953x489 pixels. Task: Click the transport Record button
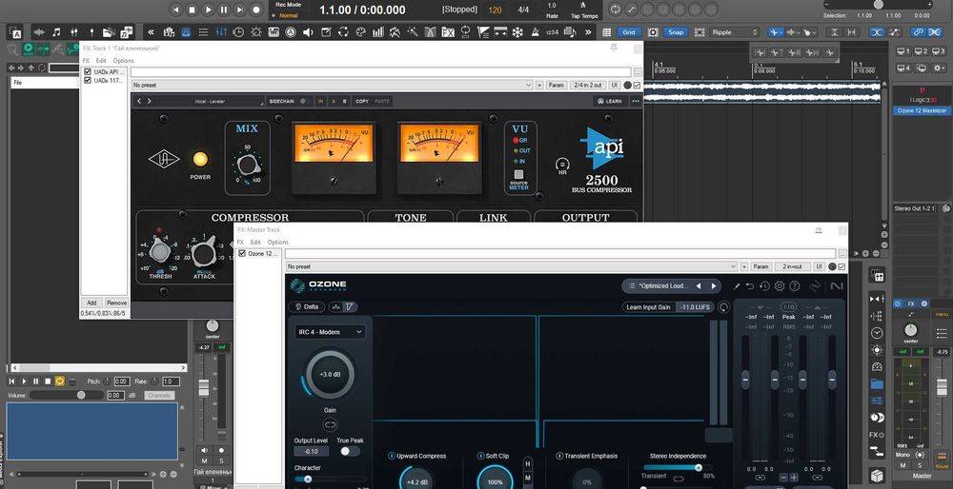click(x=255, y=10)
